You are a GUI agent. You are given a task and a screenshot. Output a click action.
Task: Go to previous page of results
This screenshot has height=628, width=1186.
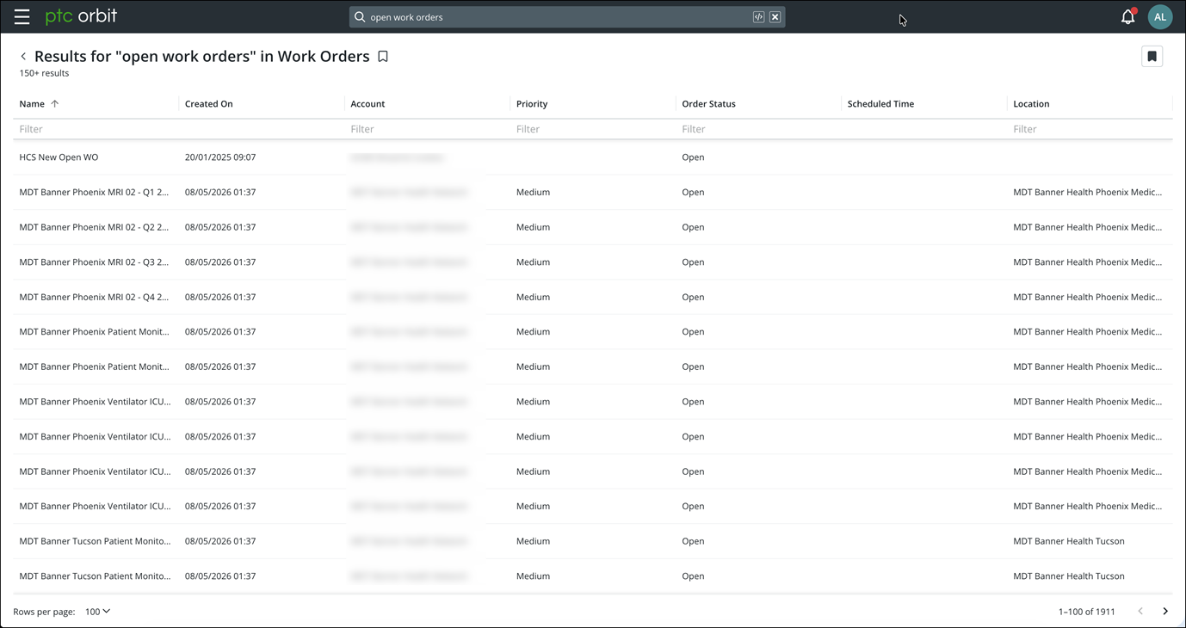tap(1140, 612)
